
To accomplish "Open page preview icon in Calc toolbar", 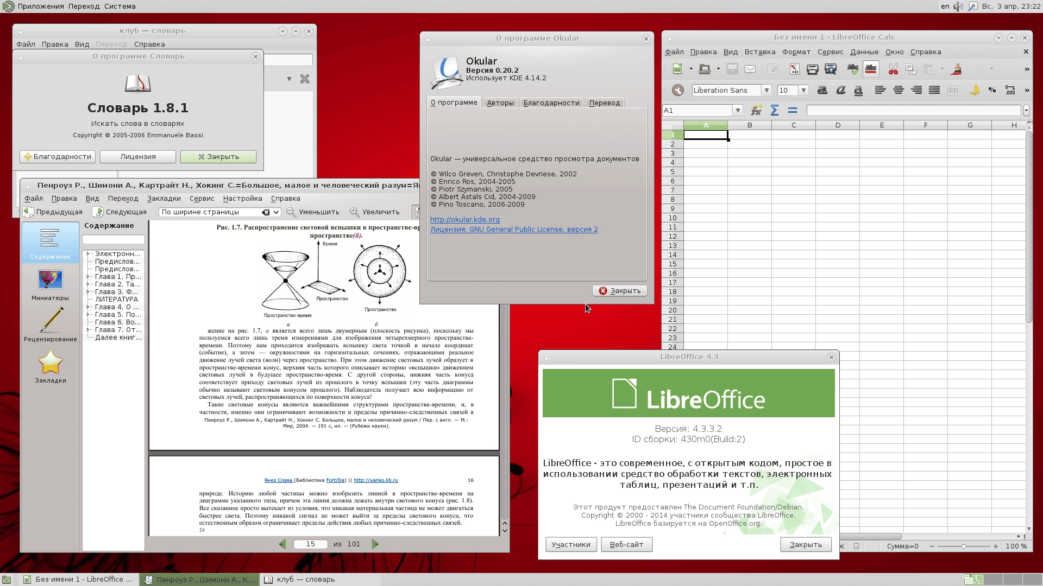I will [831, 69].
